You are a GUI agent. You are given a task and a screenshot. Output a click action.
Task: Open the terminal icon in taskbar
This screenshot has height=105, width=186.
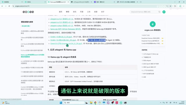point(125,103)
